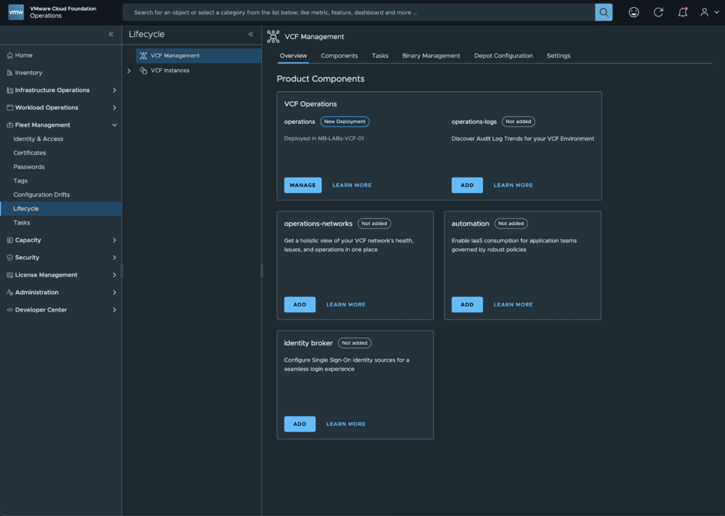Click the refresh icon in header
Image resolution: width=725 pixels, height=516 pixels.
click(x=658, y=12)
